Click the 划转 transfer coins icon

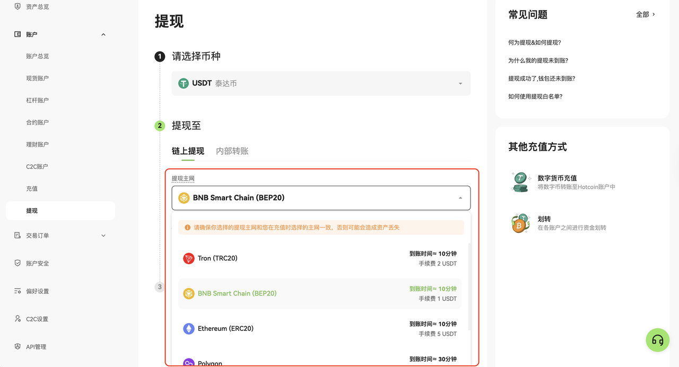point(520,223)
